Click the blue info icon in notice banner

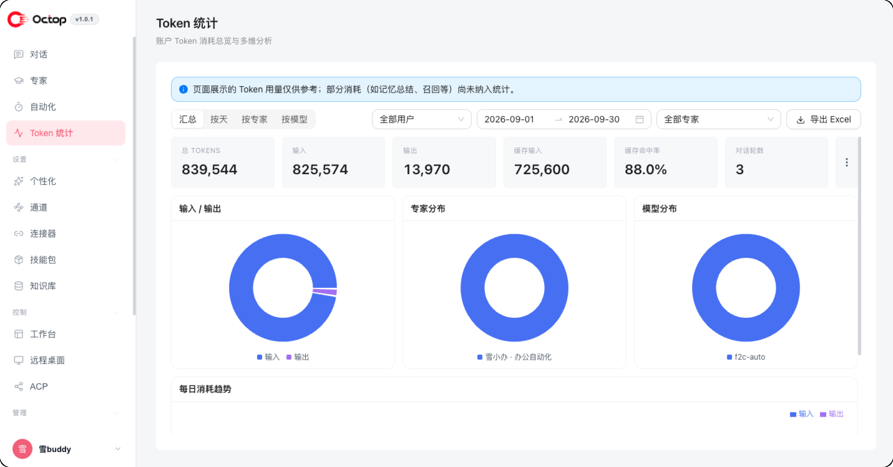point(183,89)
